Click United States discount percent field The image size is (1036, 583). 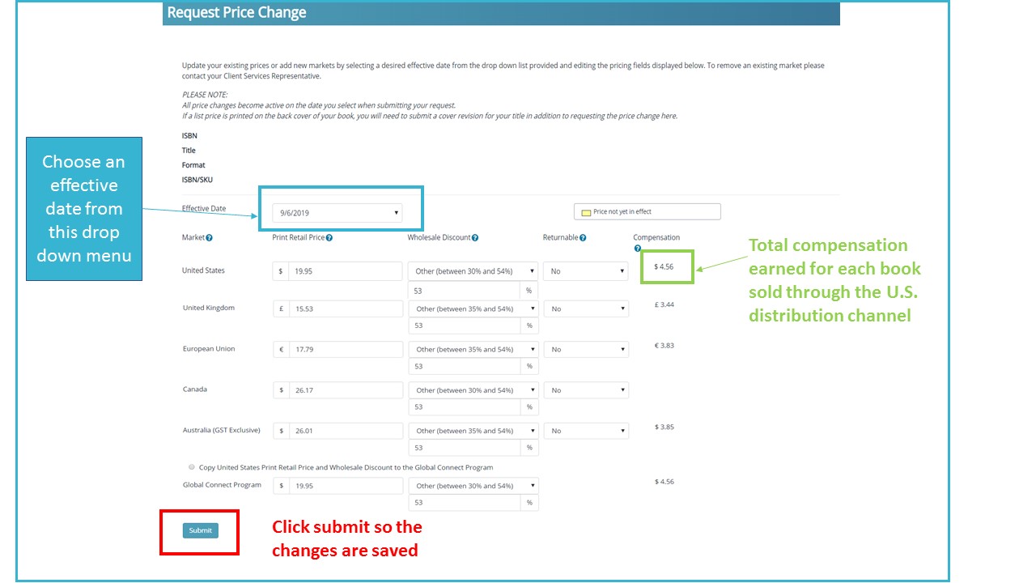coord(465,291)
